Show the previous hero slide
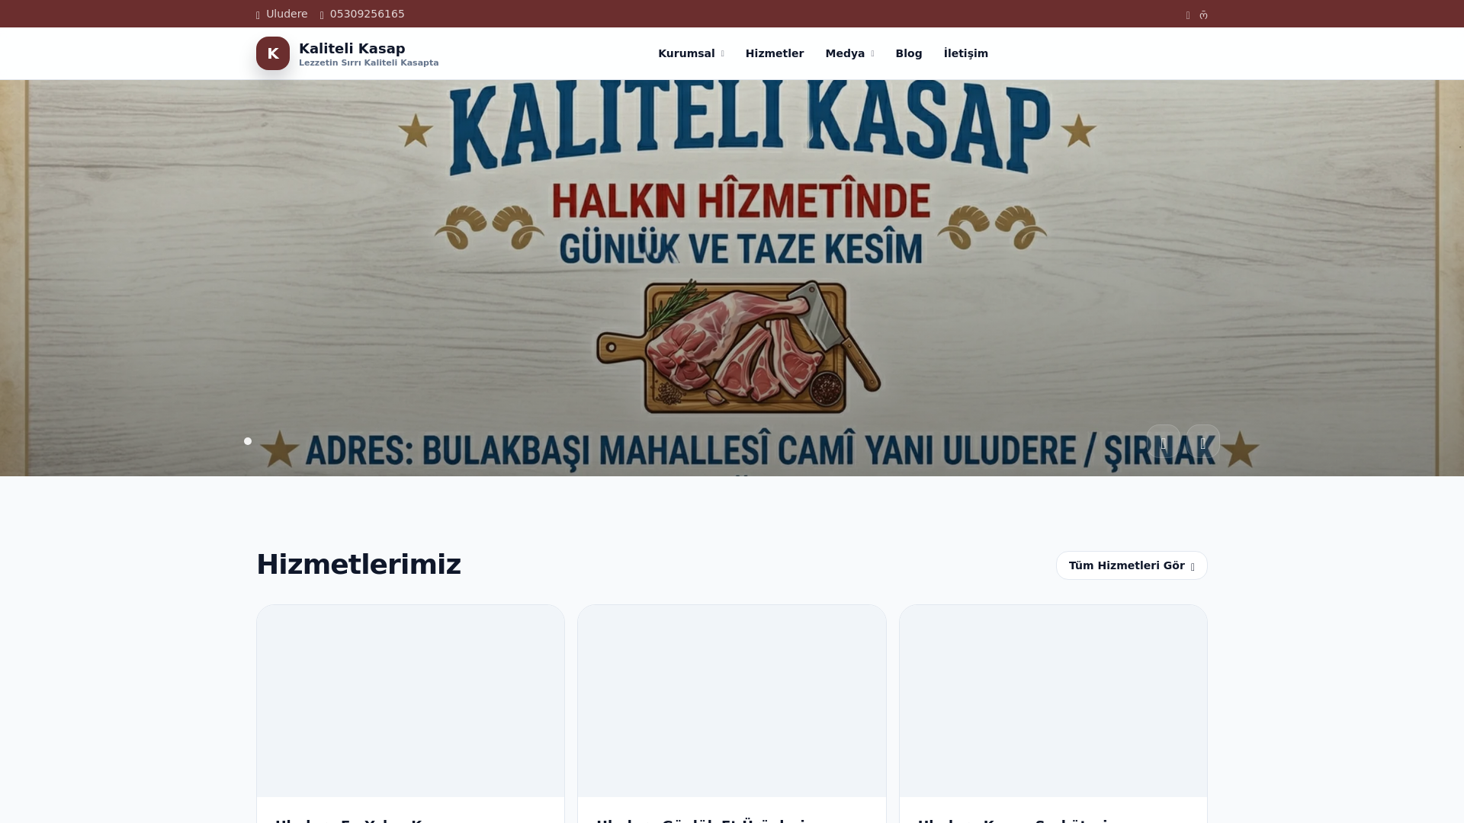Image resolution: width=1464 pixels, height=823 pixels. point(1164,441)
